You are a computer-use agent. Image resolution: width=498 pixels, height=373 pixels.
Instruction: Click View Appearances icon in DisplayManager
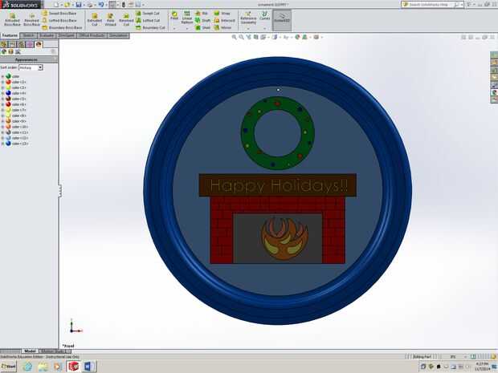(x=4, y=51)
